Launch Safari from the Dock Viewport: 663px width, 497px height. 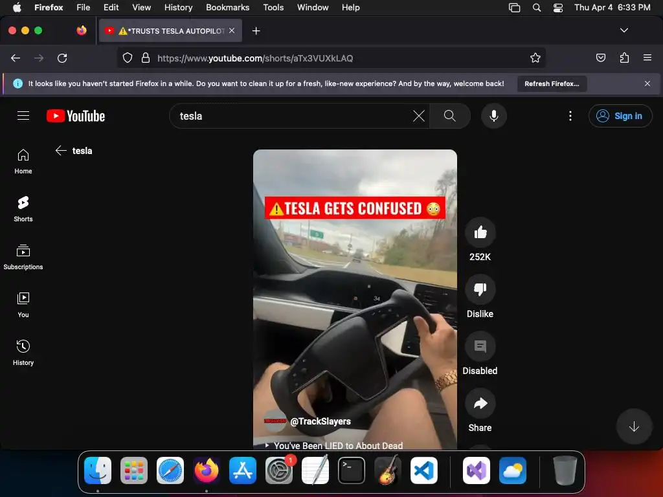coord(170,470)
